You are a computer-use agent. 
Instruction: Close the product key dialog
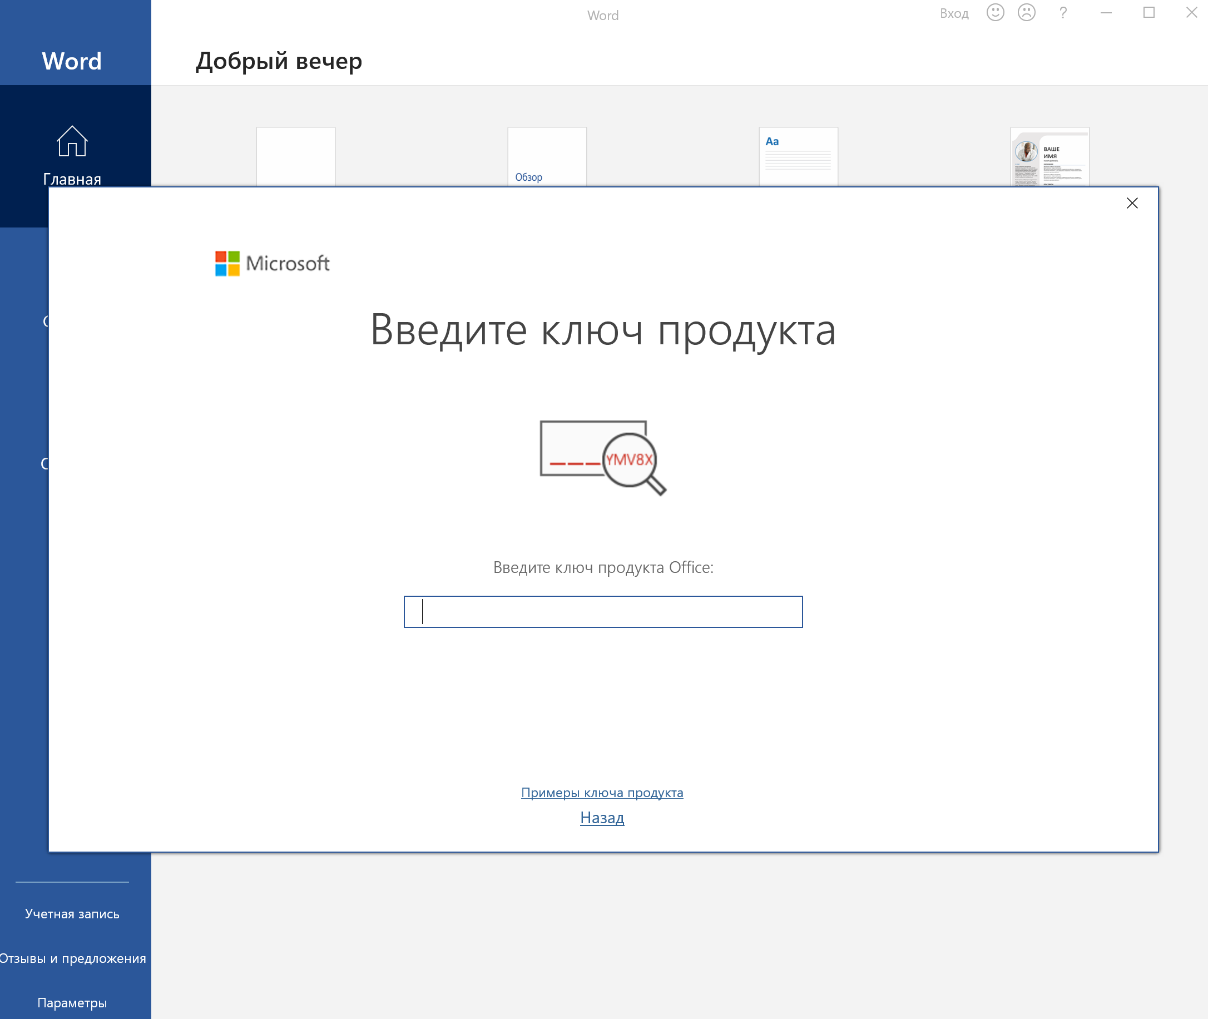pos(1132,204)
